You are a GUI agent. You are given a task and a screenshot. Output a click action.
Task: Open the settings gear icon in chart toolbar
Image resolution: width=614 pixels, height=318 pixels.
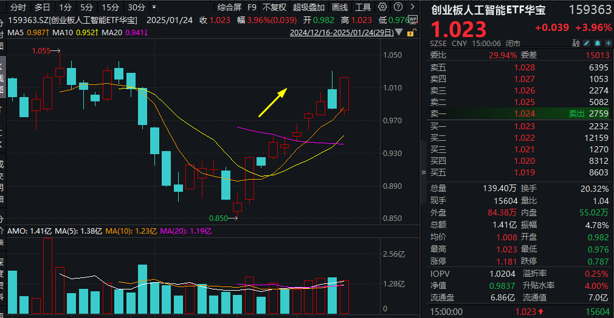coord(382,7)
